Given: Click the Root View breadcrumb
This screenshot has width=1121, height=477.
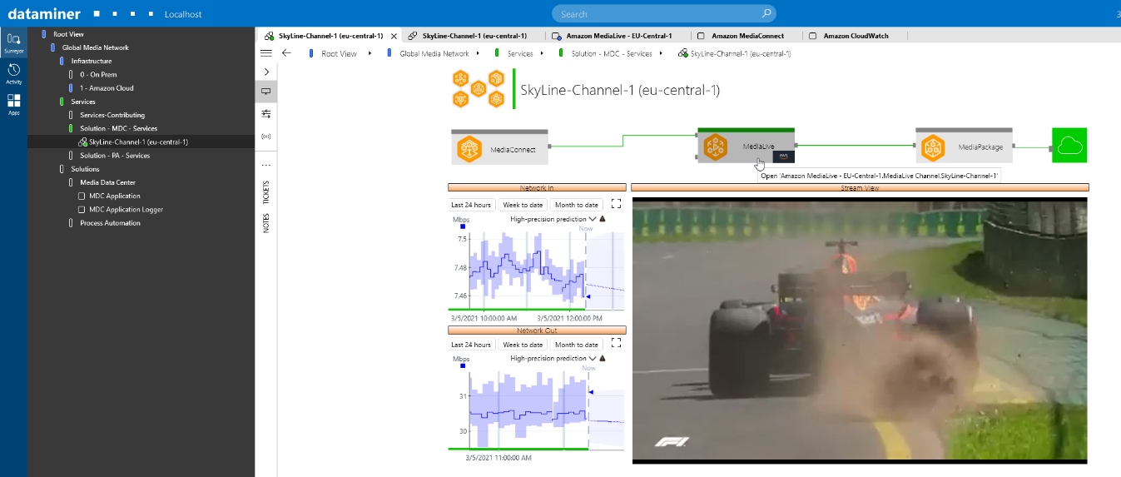Looking at the screenshot, I should point(339,53).
